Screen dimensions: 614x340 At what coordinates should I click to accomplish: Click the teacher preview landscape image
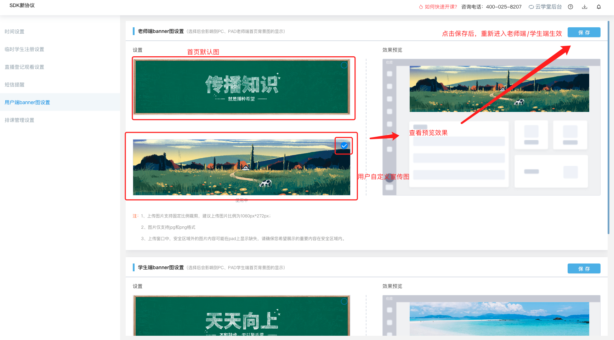(x=499, y=89)
